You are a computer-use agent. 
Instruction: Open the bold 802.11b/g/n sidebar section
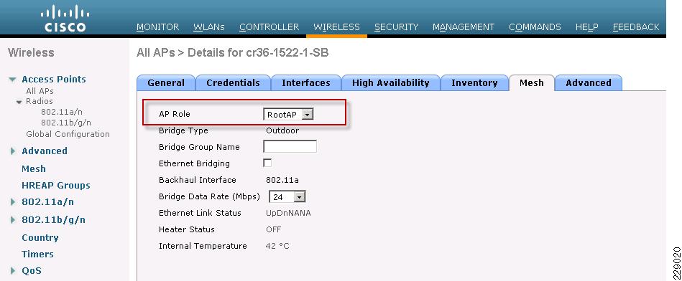point(53,220)
